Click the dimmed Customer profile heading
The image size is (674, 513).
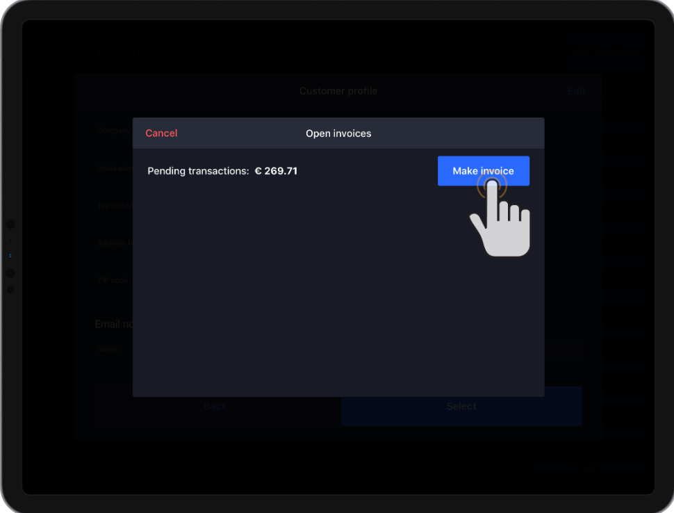338,91
